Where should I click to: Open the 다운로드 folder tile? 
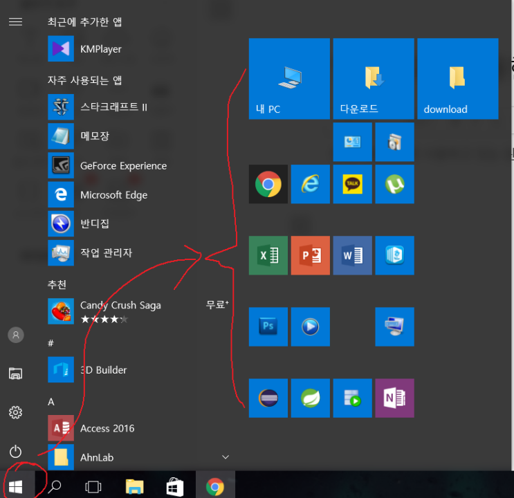(x=374, y=79)
